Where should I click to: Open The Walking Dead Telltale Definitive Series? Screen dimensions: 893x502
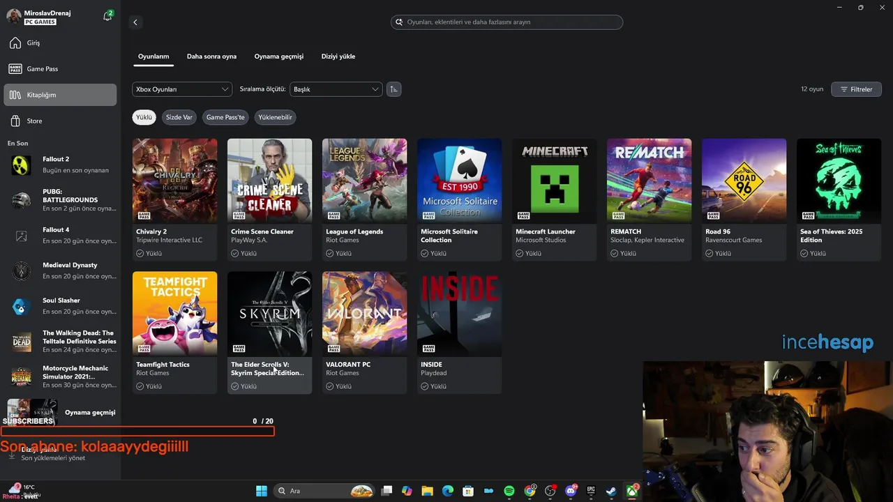[x=61, y=342]
